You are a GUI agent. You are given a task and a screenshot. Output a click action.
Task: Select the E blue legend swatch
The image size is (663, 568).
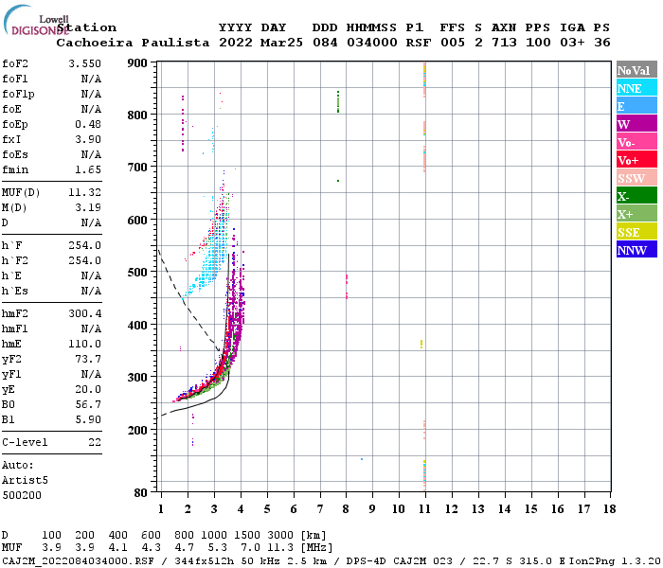click(636, 106)
